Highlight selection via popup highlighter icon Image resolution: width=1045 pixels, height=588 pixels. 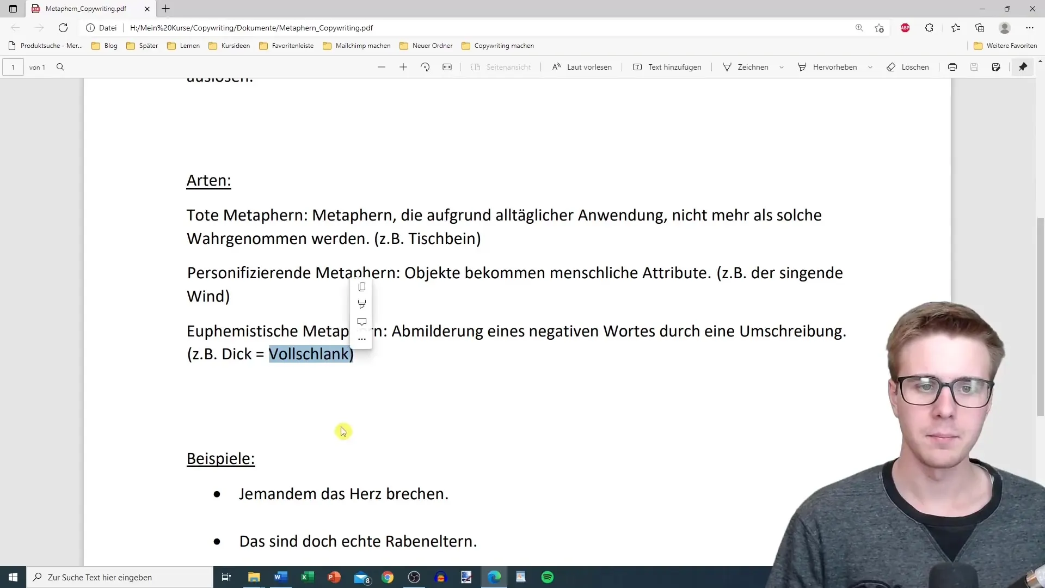(362, 304)
